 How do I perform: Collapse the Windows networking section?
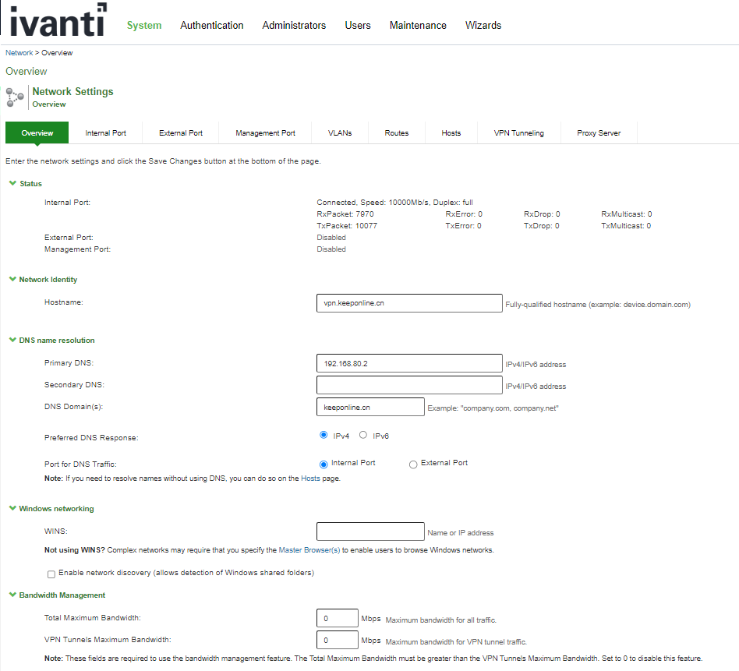tap(12, 509)
